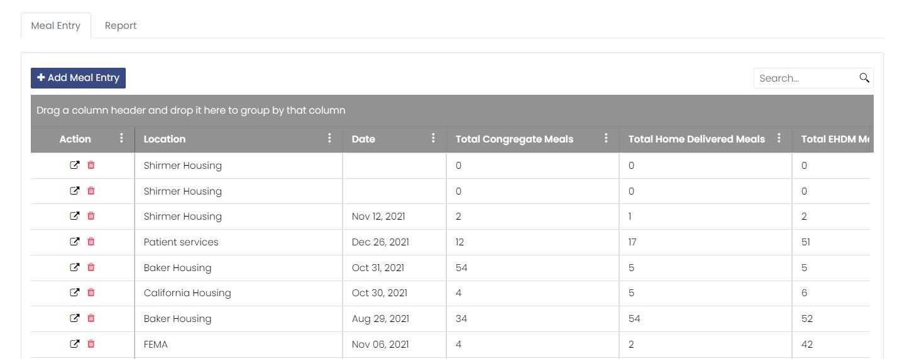
Task: Delete the Patient services meal entry
Action: point(91,242)
